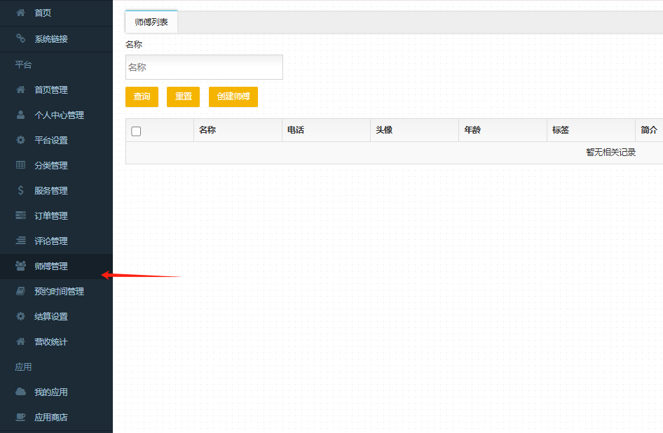
Task: Click the user icon for 个人中心管理
Action: click(x=20, y=115)
